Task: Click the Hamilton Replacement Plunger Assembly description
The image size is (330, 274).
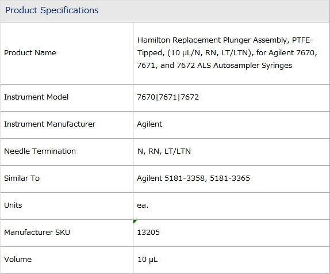Action: click(227, 53)
